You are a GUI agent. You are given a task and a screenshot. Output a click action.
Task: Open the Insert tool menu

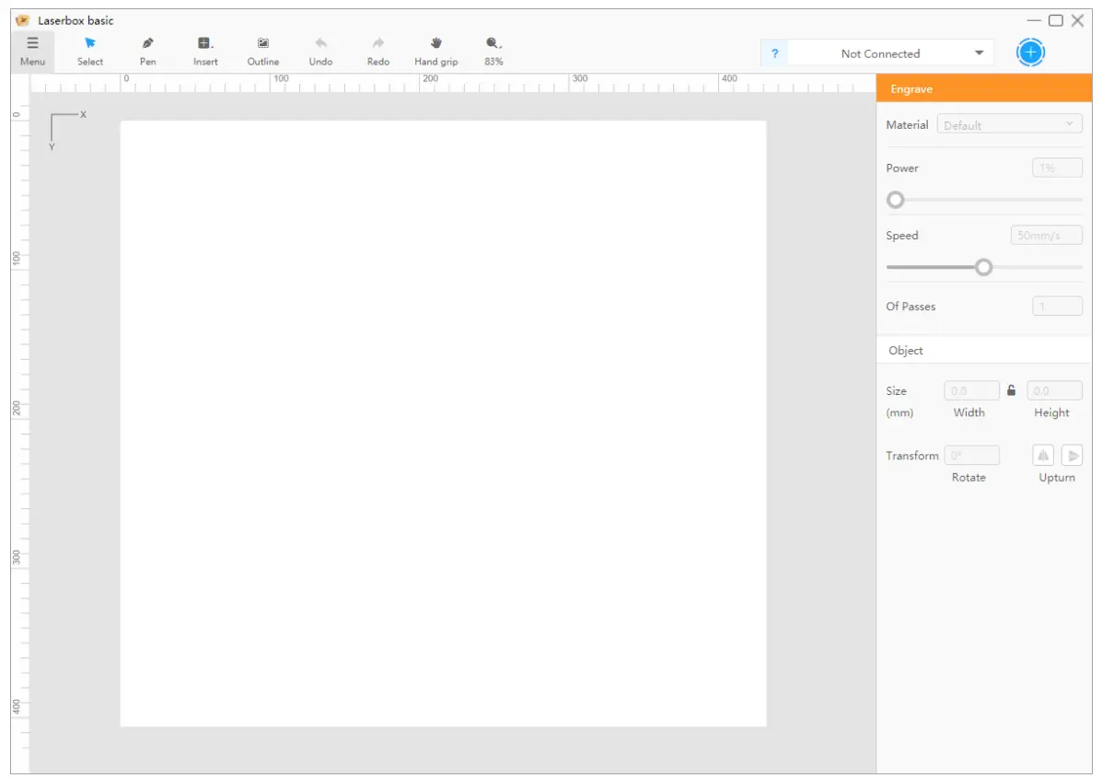tap(205, 51)
